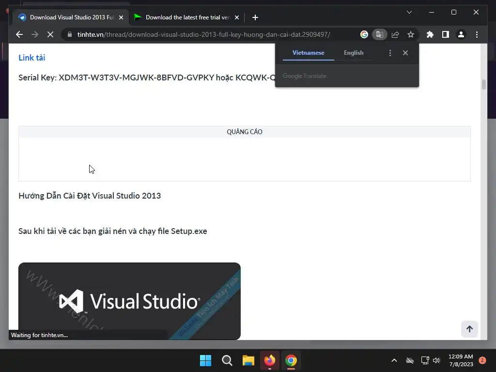Click the Chrome taskbar icon
The width and height of the screenshot is (496, 372).
291,360
